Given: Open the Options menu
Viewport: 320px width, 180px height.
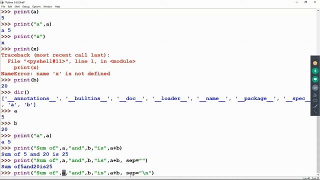Looking at the screenshot, I should click(x=36, y=6).
